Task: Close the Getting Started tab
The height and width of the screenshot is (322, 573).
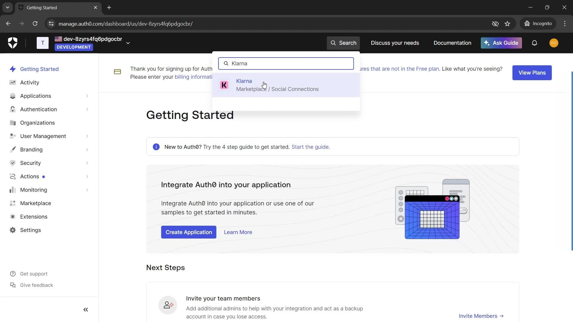Action: [x=95, y=7]
